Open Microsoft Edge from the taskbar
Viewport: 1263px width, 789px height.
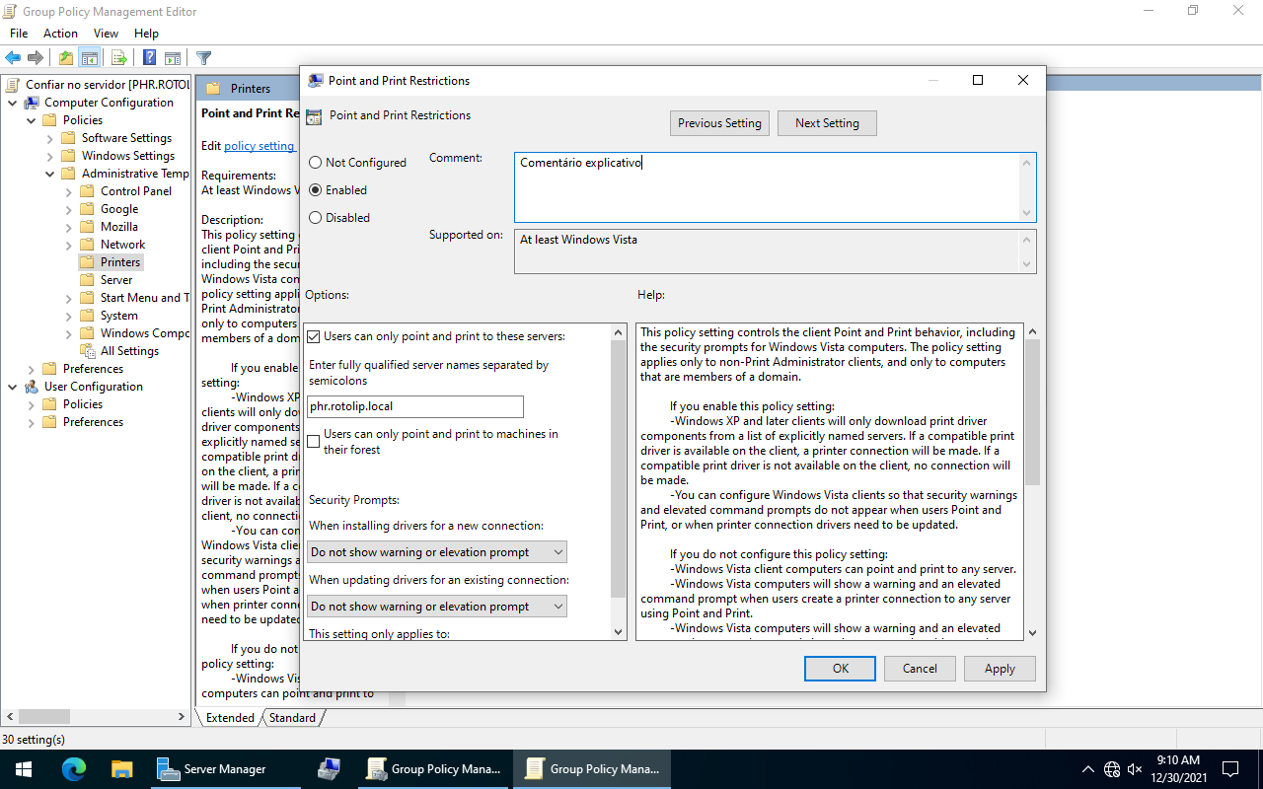(74, 769)
